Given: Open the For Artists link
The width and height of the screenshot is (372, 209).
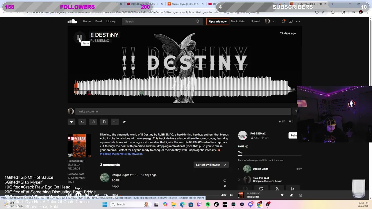Looking at the screenshot, I should (x=237, y=21).
